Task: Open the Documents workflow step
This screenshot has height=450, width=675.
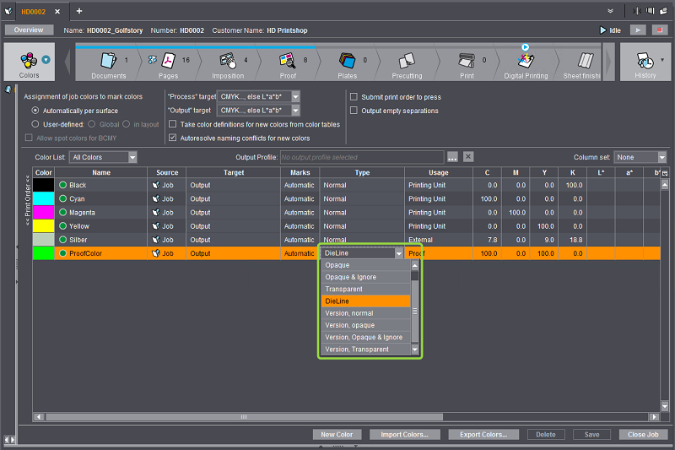Action: pos(108,62)
